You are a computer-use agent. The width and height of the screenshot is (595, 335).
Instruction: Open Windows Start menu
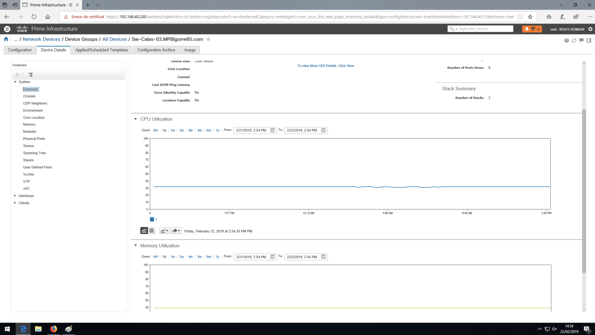click(7, 329)
